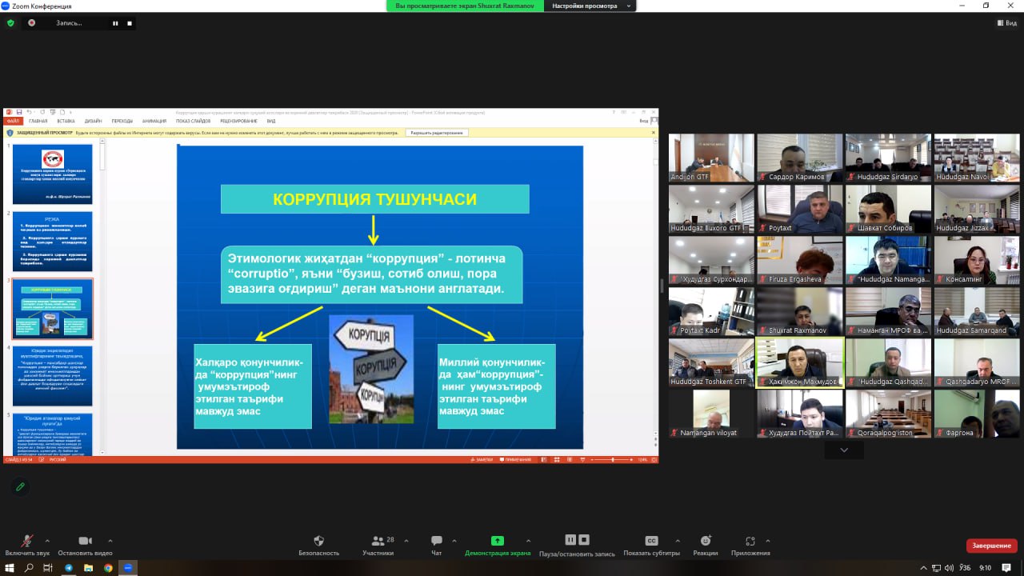Stop recording in the top-left indicator
1024x576 pixels.
pos(130,23)
